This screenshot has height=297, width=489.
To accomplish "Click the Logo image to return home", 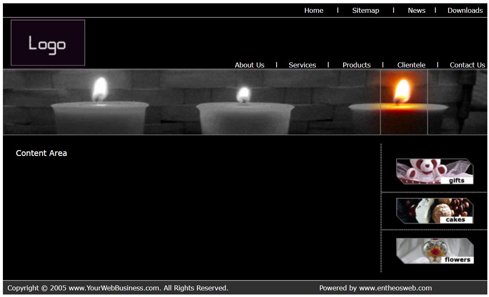I will (x=48, y=42).
